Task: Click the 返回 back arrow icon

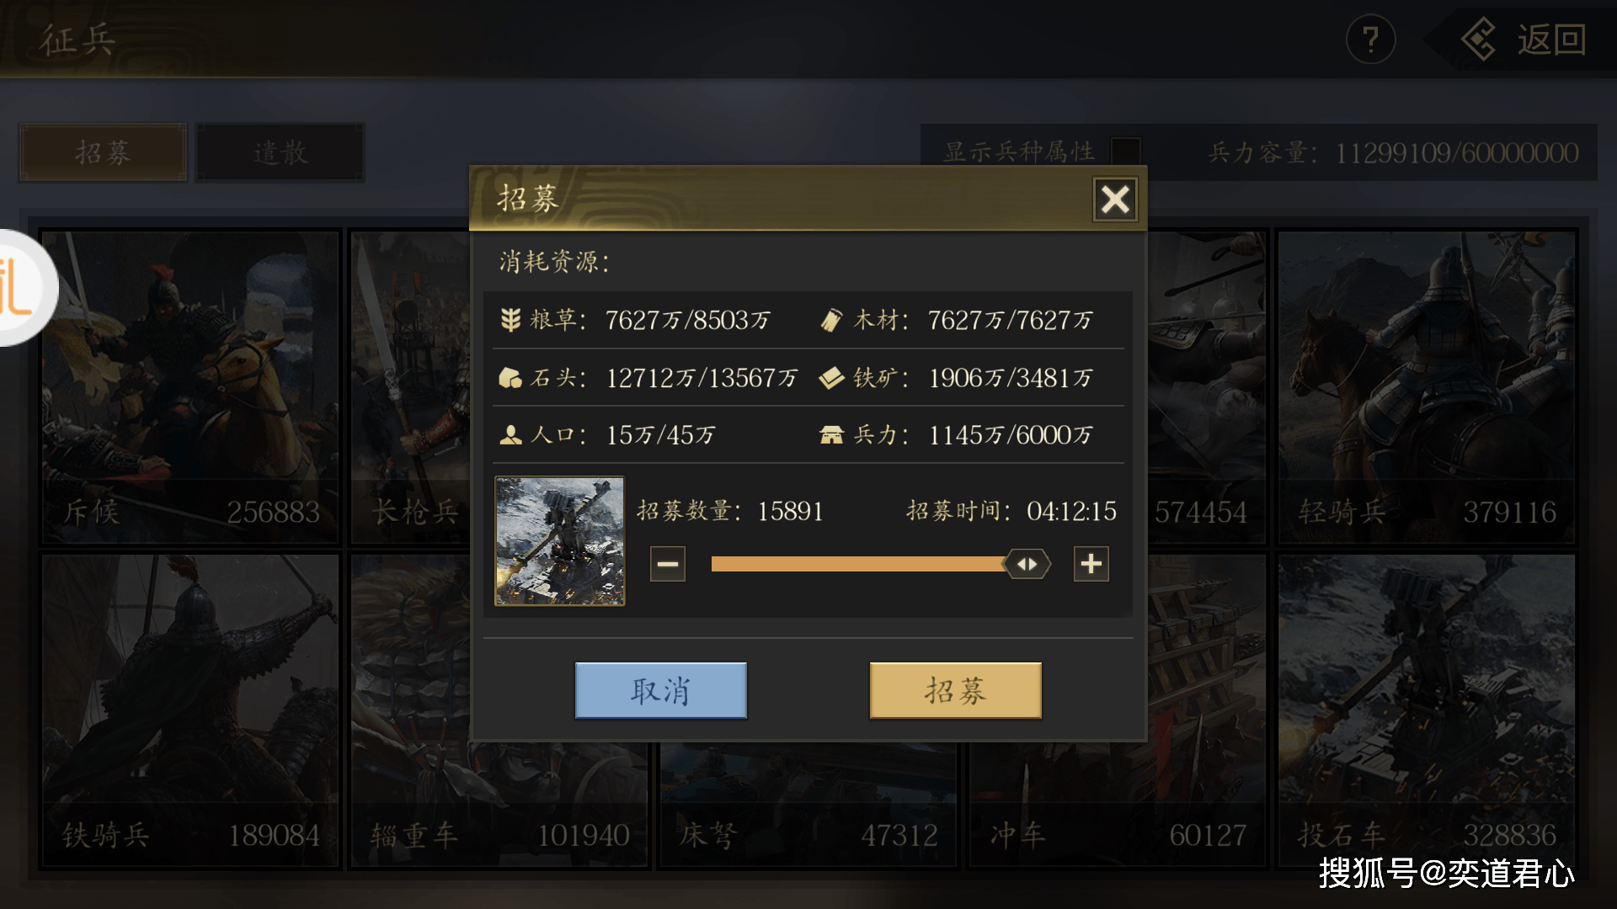Action: (x=1478, y=40)
